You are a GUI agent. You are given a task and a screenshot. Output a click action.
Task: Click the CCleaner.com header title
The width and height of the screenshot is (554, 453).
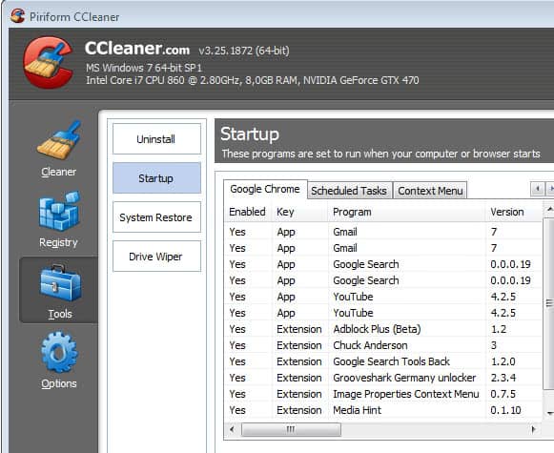(x=137, y=49)
